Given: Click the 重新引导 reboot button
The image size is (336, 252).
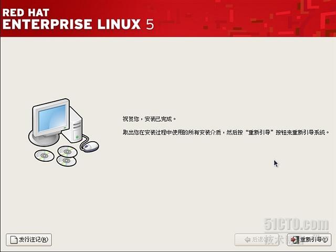Looking at the screenshot, I should [309, 239].
